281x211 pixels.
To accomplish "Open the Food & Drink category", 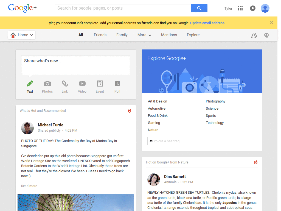I will click(158, 116).
